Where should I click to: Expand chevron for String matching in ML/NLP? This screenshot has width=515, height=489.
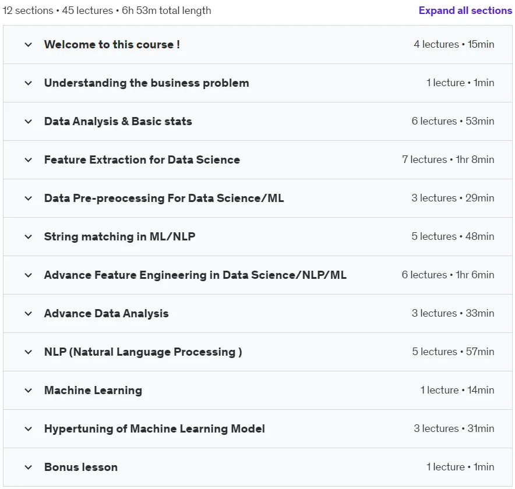(x=29, y=236)
